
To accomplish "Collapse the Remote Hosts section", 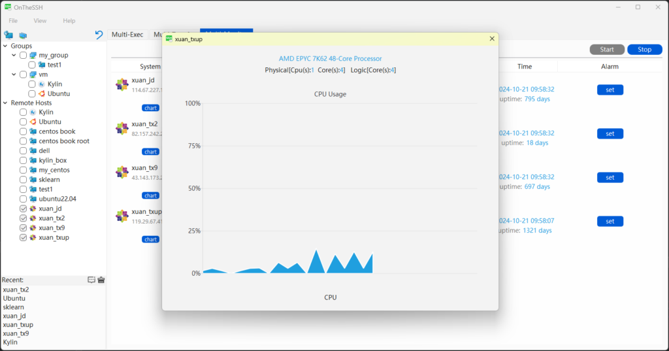I will [x=5, y=103].
